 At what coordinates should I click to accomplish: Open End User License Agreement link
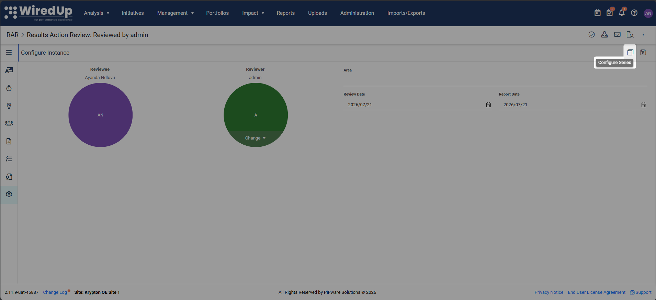(x=597, y=292)
